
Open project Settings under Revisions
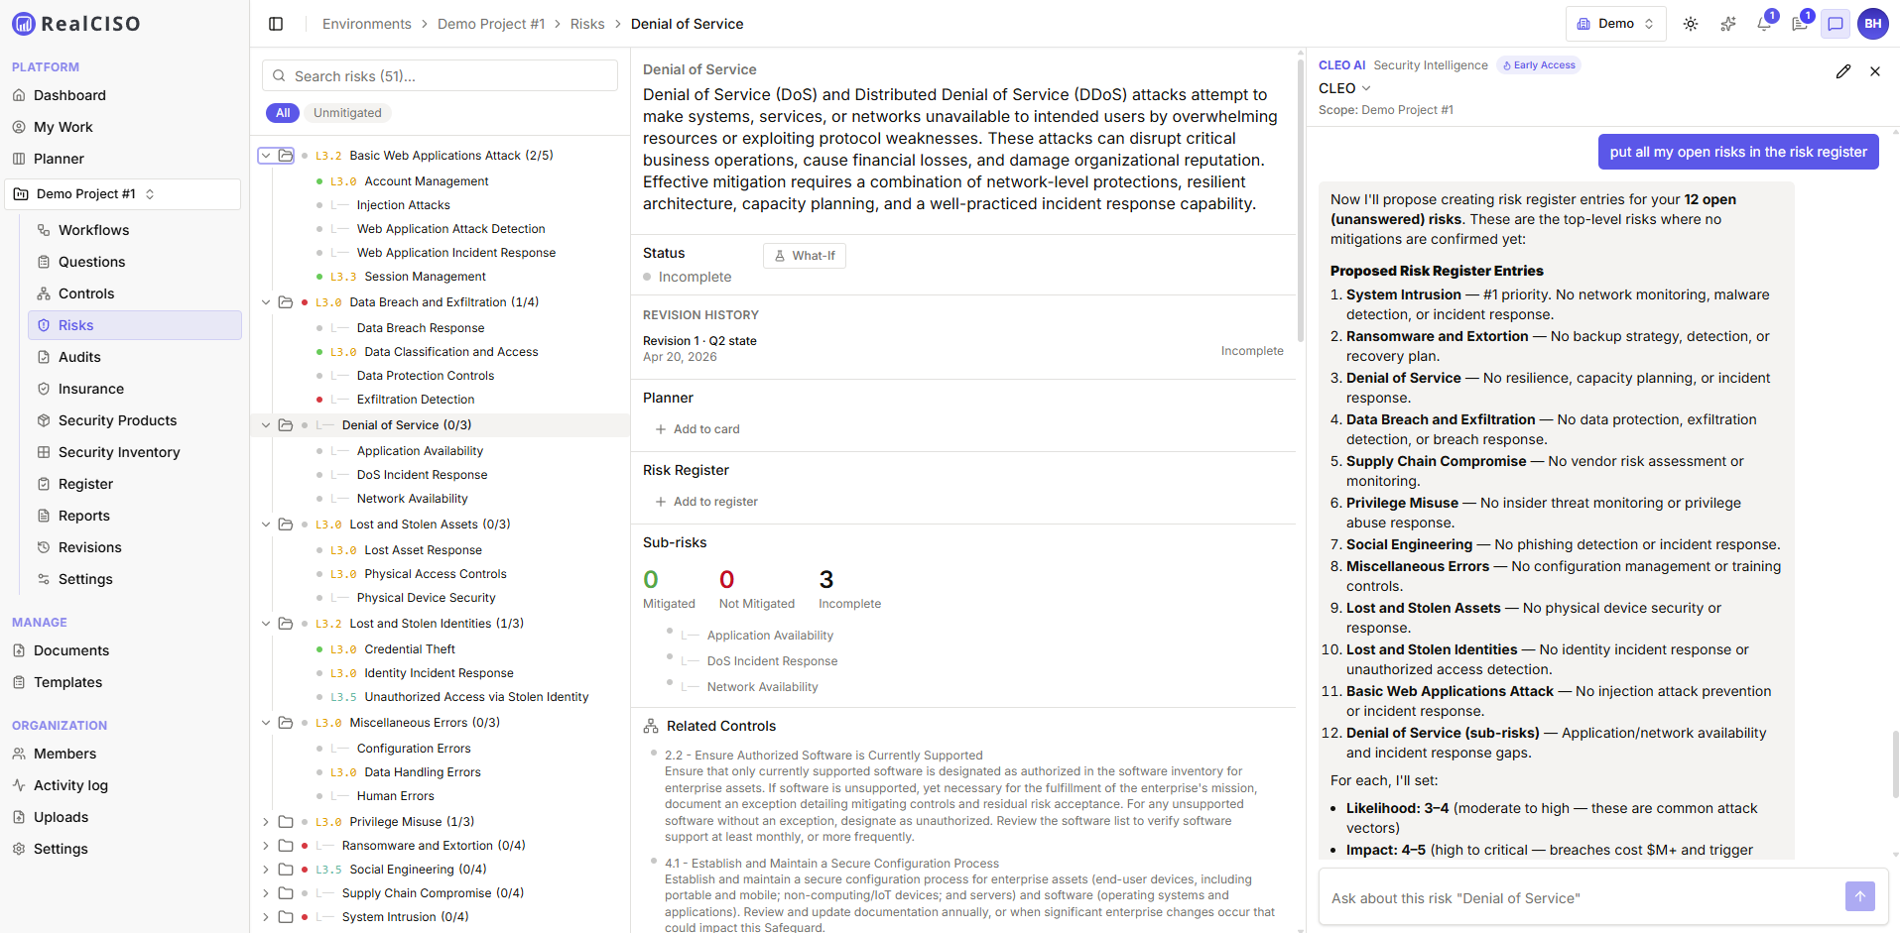pyautogui.click(x=85, y=579)
